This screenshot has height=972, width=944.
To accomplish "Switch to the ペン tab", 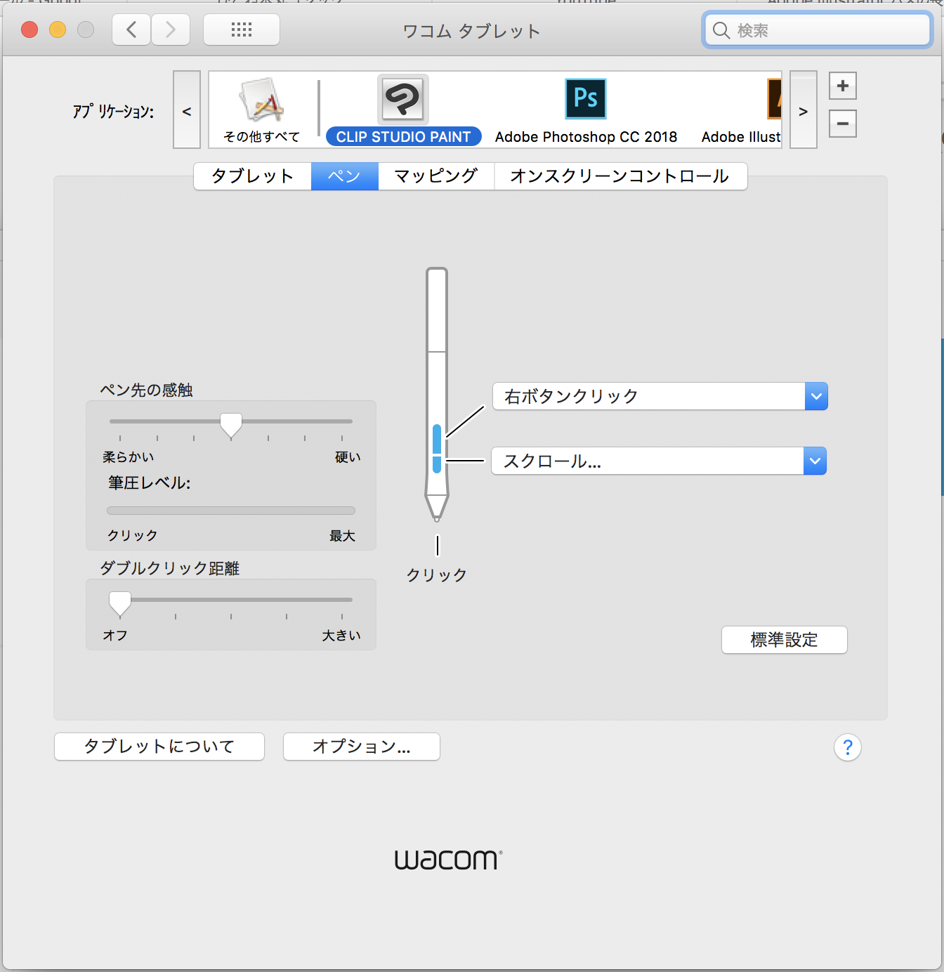I will [x=345, y=176].
